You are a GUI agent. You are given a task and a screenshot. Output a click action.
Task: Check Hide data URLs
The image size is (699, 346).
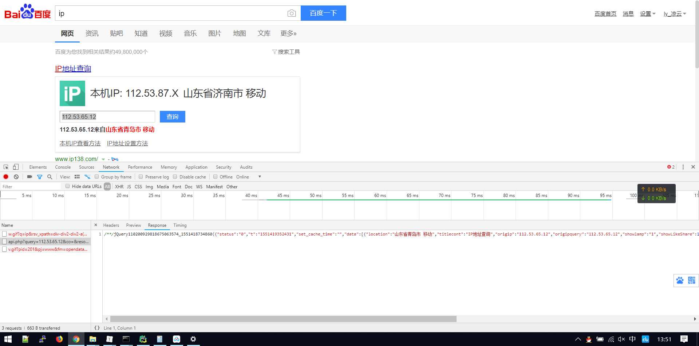coord(68,186)
